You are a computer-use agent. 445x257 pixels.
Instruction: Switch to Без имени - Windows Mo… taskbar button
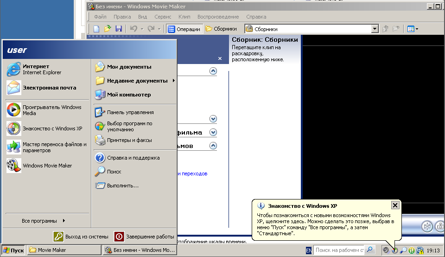pyautogui.click(x=140, y=250)
